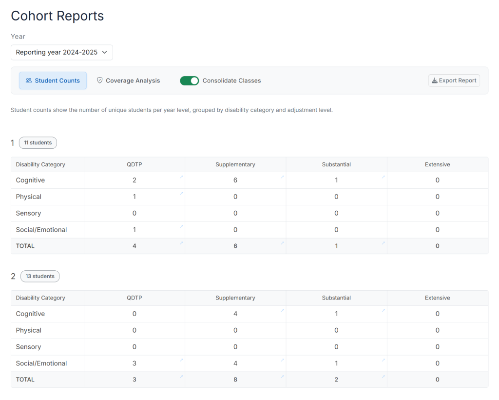
Task: Click the 11 students badge
Action: tap(38, 143)
